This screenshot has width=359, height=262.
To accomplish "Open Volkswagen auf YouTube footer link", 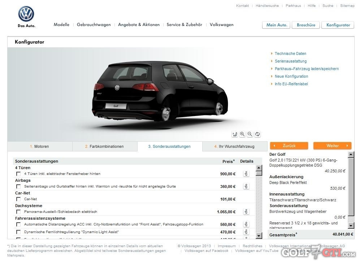I will pos(257,251).
